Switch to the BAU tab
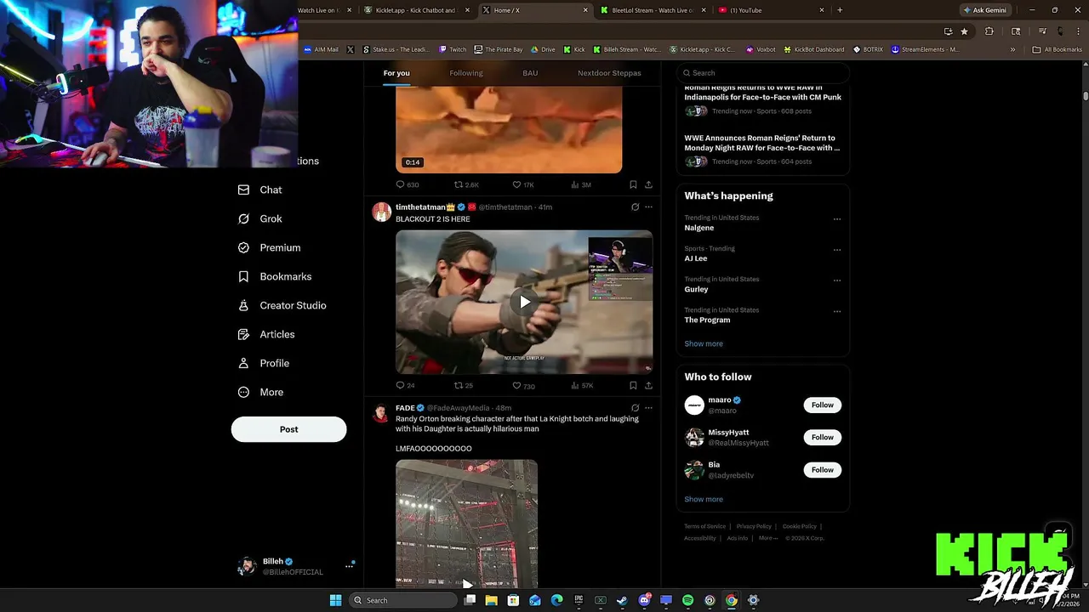The image size is (1089, 612). (530, 73)
